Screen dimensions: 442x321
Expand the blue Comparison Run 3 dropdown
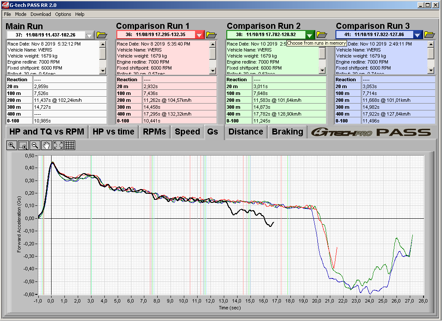click(418, 35)
